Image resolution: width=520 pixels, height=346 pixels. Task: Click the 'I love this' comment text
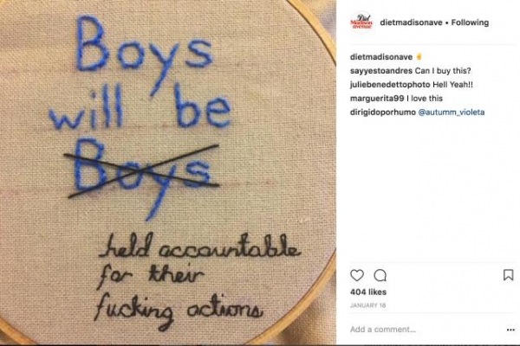point(425,99)
